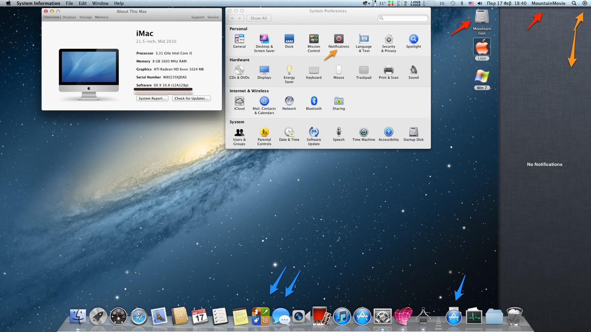Viewport: 591px width, 332px height.
Task: Open Mission Control preferences
Action: [x=314, y=43]
